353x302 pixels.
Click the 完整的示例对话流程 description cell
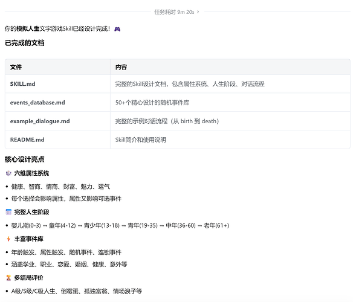coord(230,121)
